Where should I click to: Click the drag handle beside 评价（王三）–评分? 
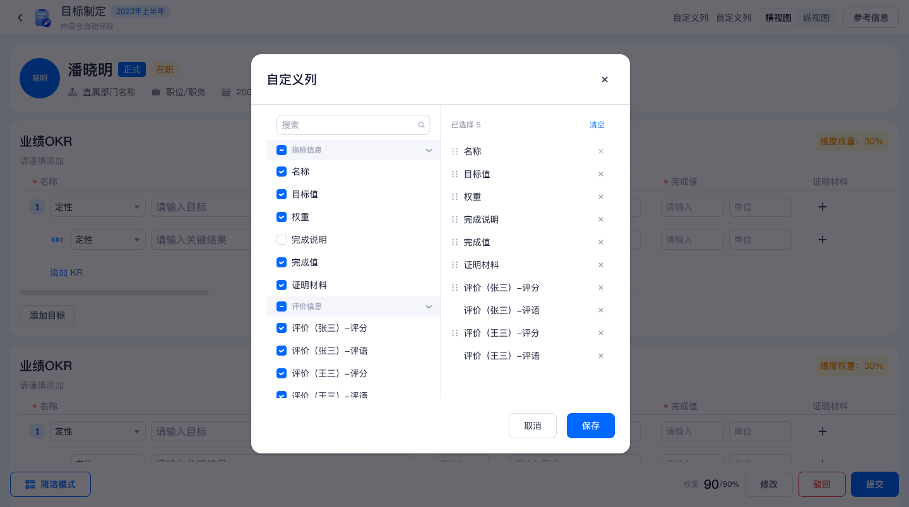tap(454, 333)
